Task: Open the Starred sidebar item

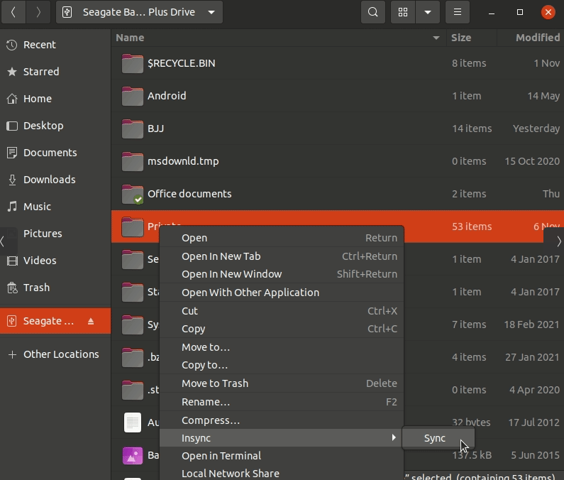Action: click(x=40, y=72)
